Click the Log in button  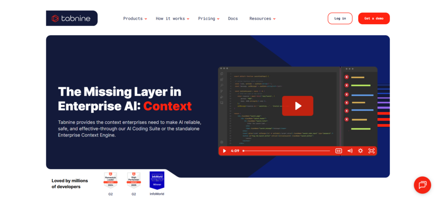click(340, 19)
